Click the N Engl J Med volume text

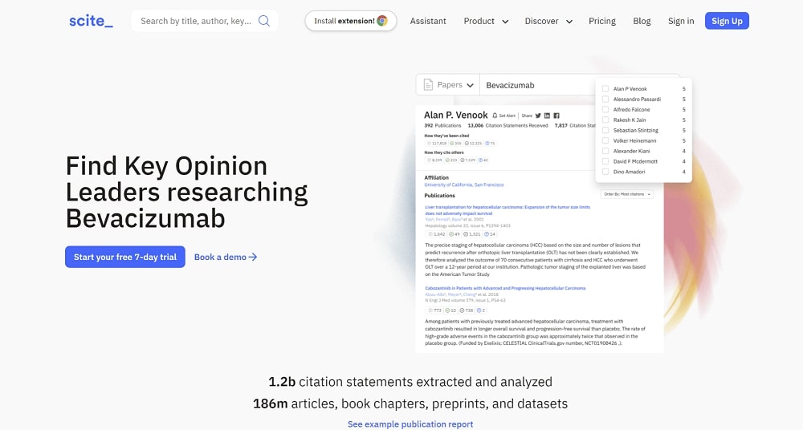pos(465,301)
